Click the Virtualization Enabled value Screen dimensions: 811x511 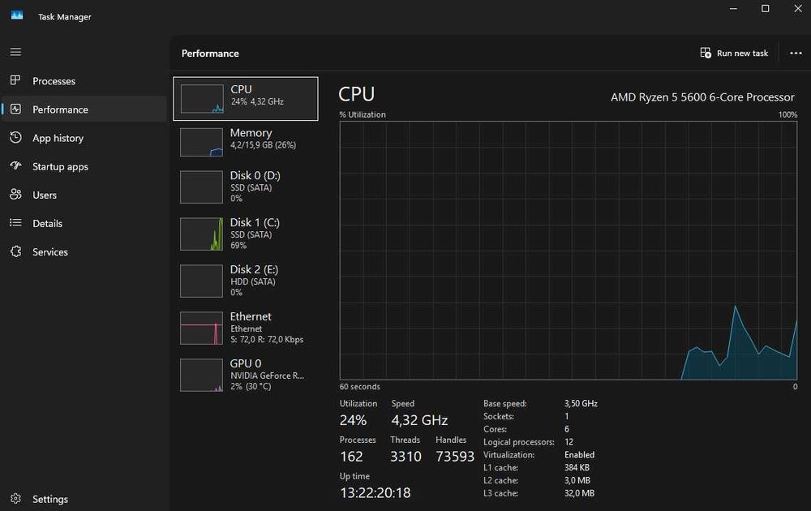click(x=579, y=454)
